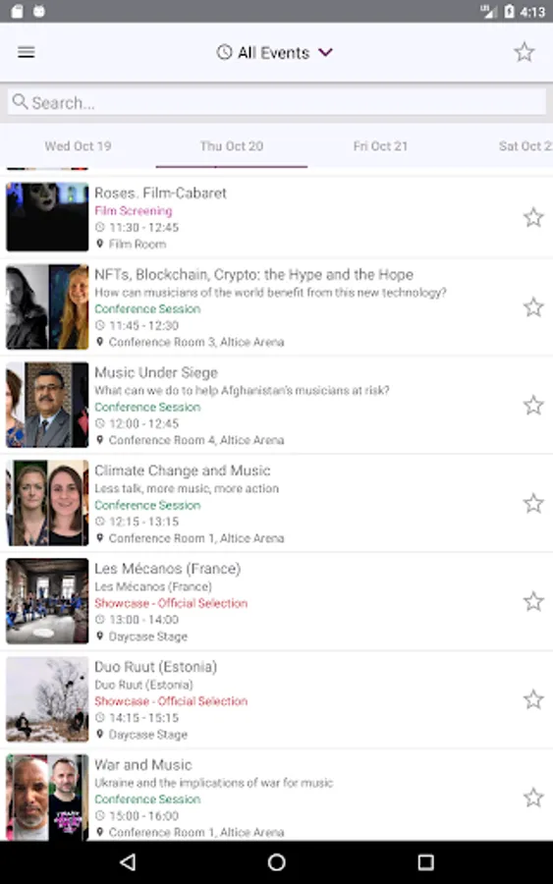
Task: Click the clock icon beside All Events
Action: pos(224,52)
